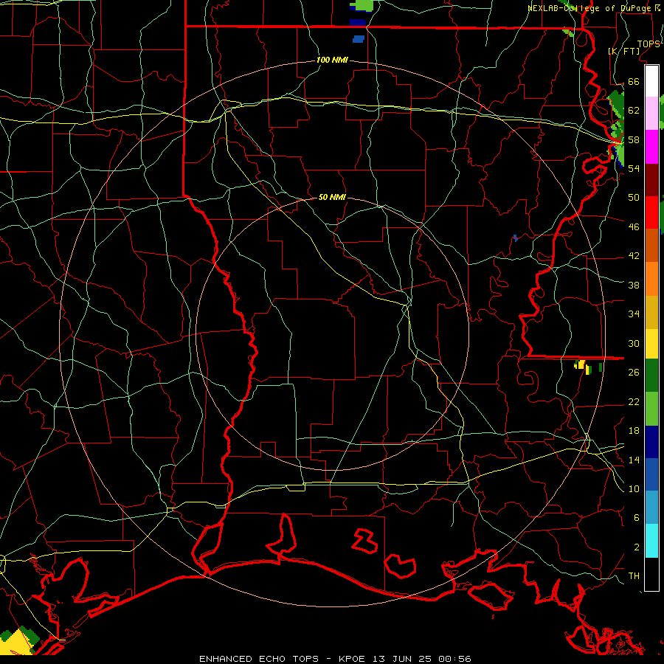Click the "100 NMI" range ring label

click(332, 60)
